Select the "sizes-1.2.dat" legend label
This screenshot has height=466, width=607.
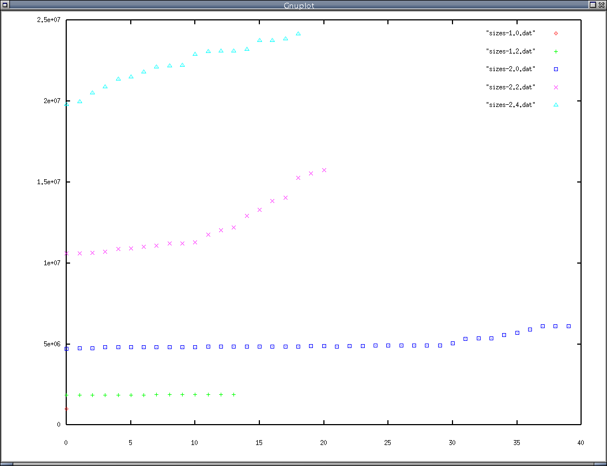click(510, 51)
